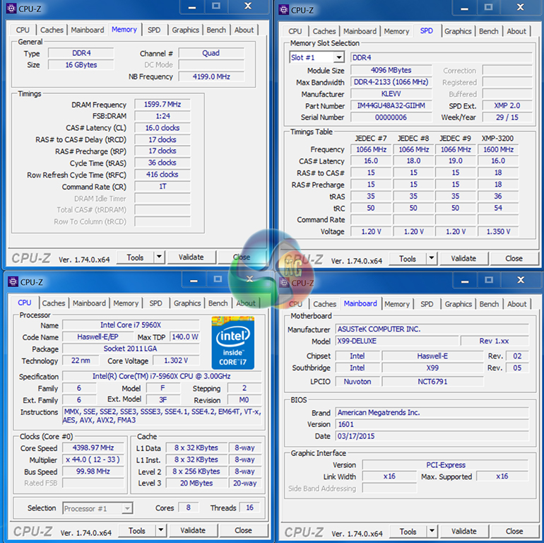Viewport: 544px width, 543px height.
Task: Click the Close button in CPU window footer
Action: (x=243, y=530)
